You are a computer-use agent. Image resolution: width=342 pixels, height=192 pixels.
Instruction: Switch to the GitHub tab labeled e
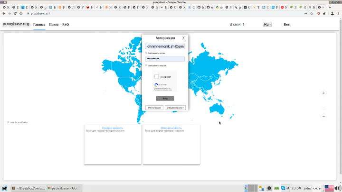point(210,7)
